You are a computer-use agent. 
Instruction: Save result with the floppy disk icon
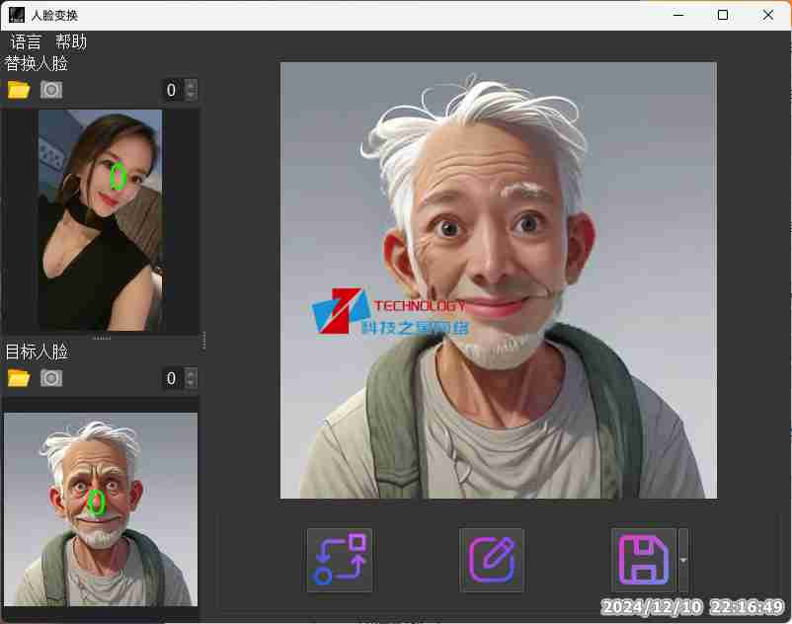644,560
